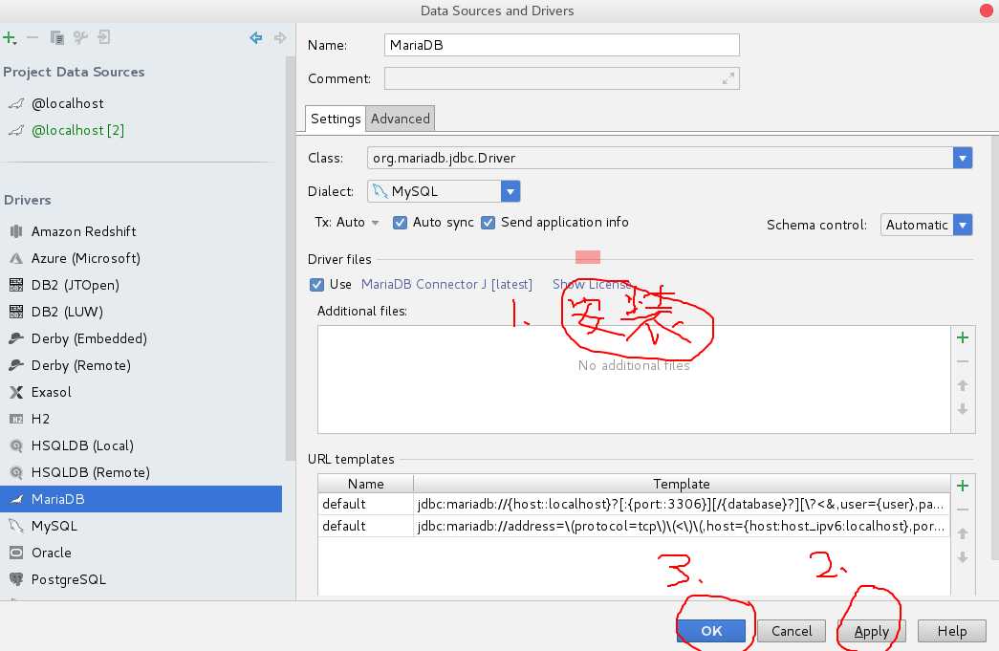Open the @localhost [2] data source

[141, 130]
